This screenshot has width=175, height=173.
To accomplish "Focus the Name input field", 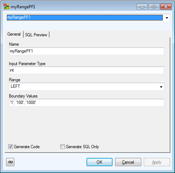I will [86, 51].
